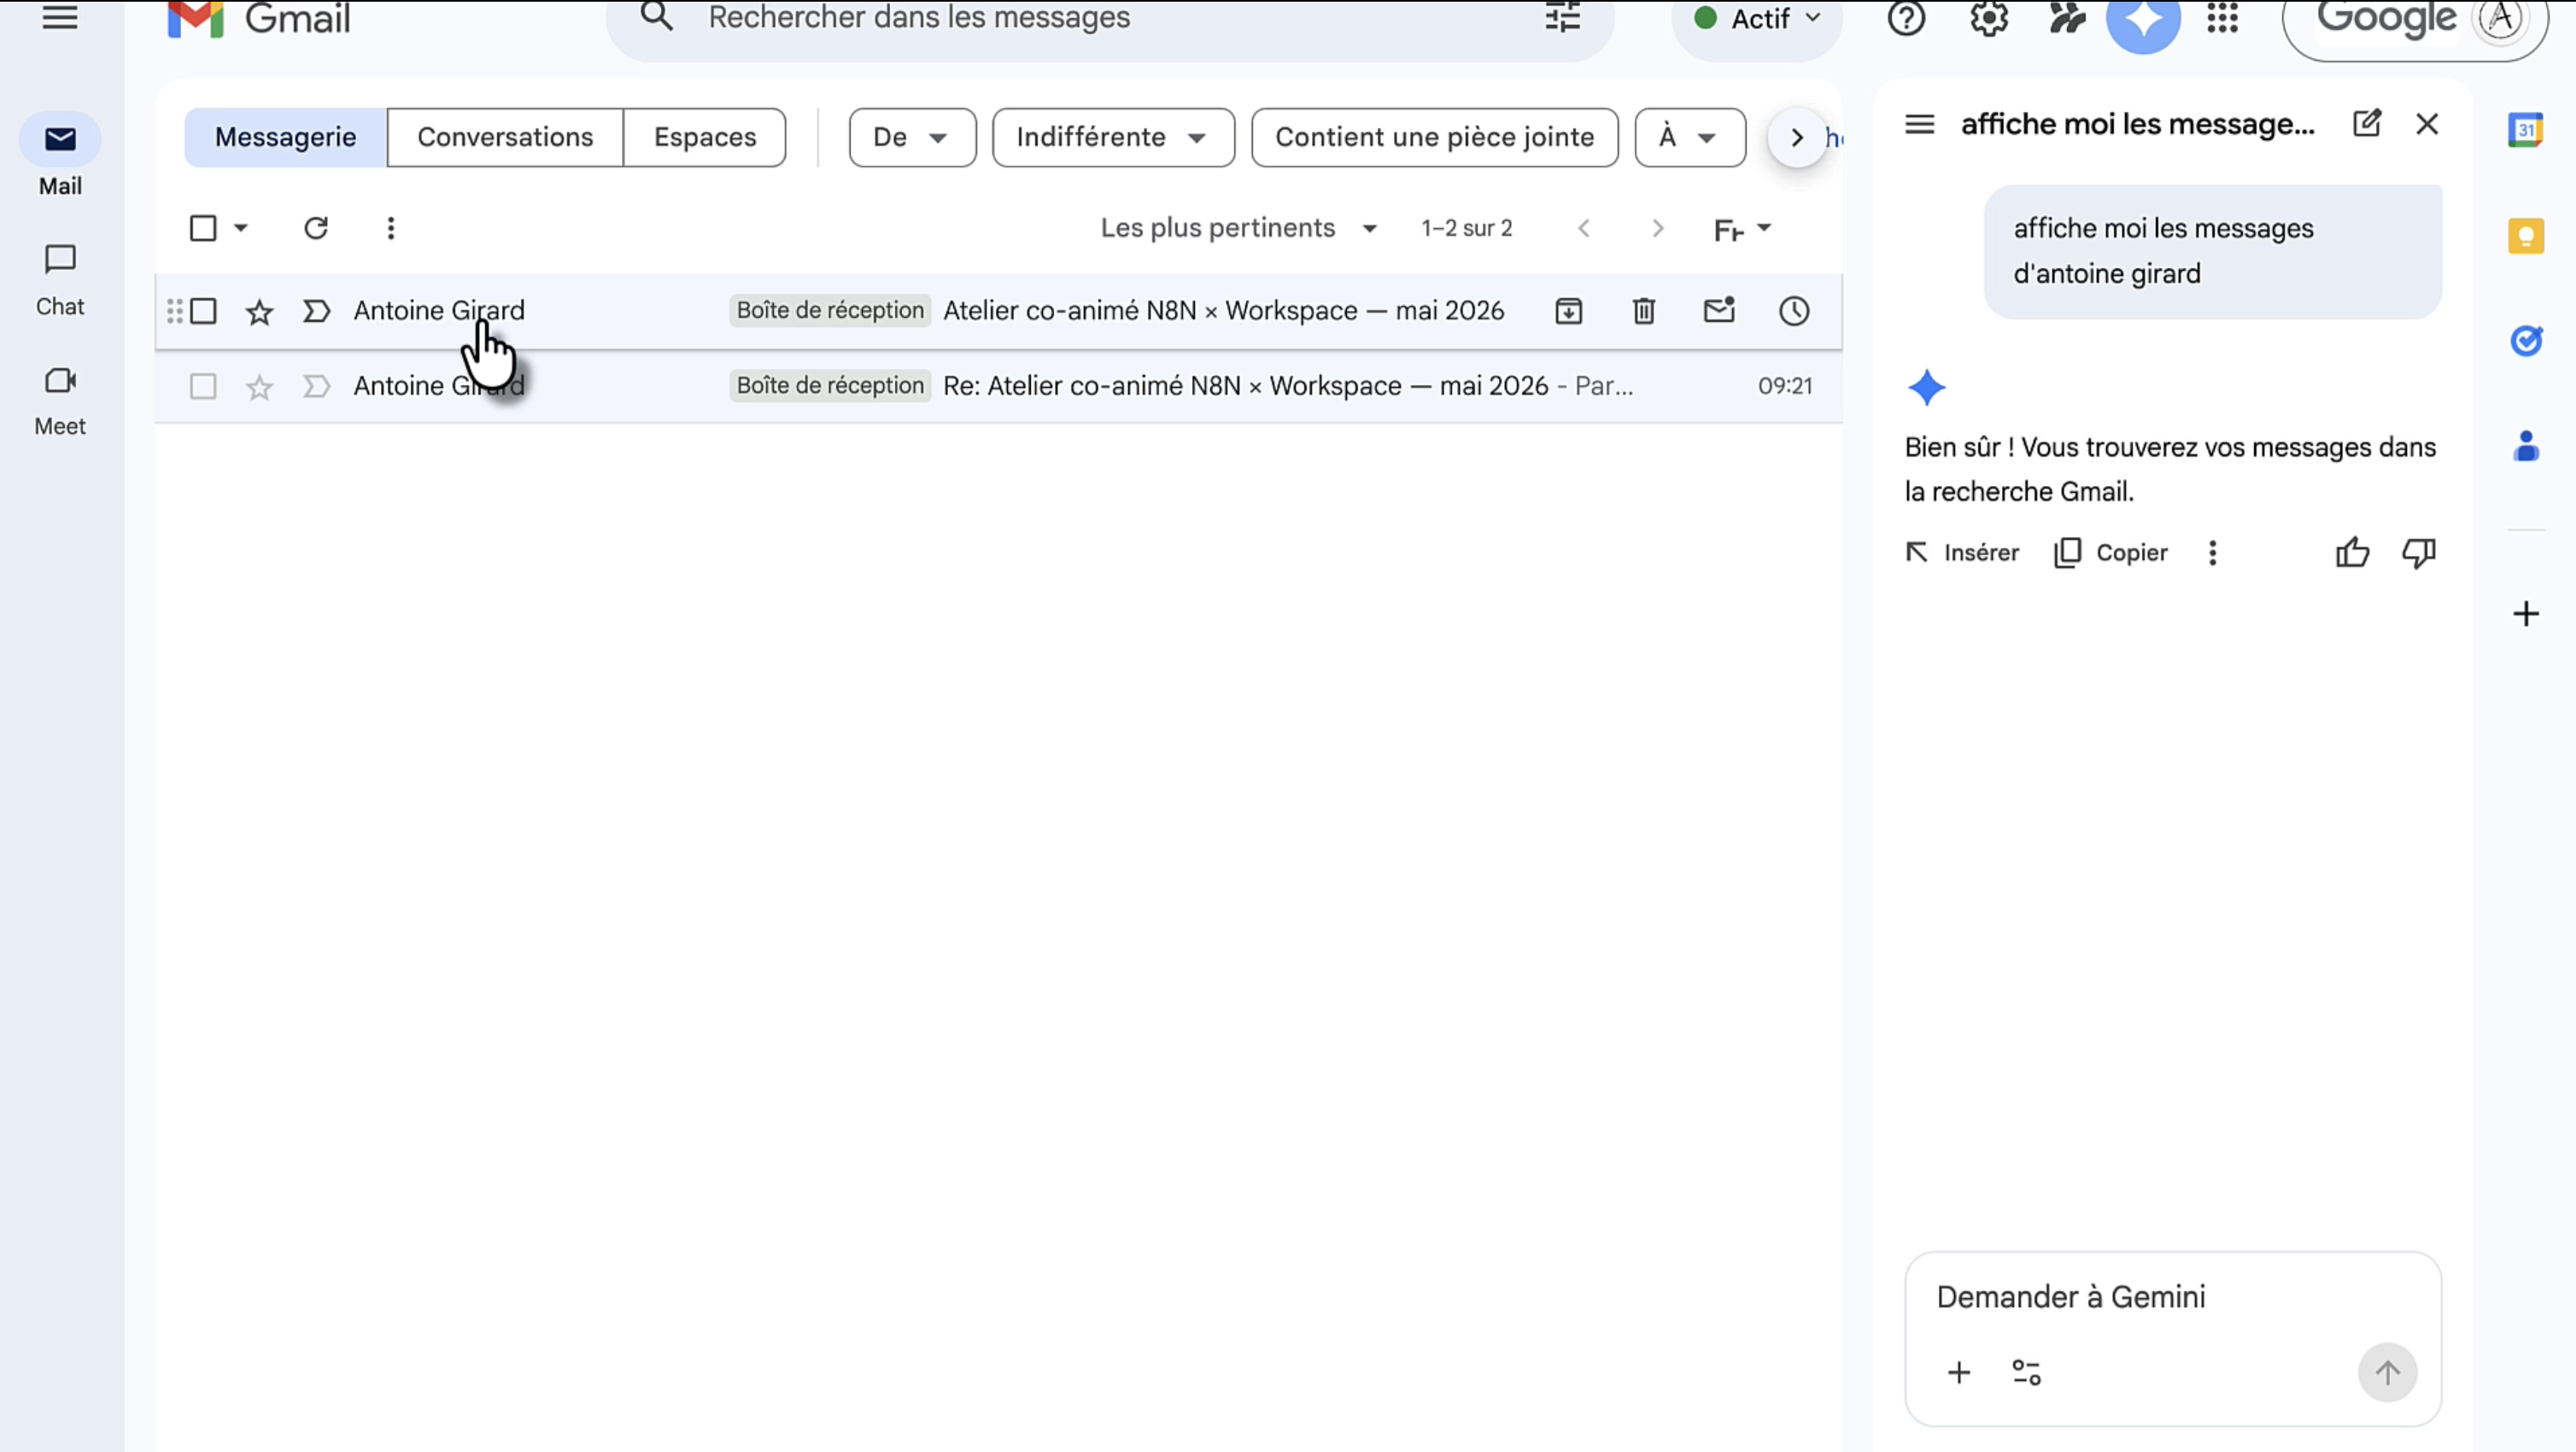Archive the first Antoine Girard email
Viewport: 2576px width, 1452px height.
(x=1568, y=311)
